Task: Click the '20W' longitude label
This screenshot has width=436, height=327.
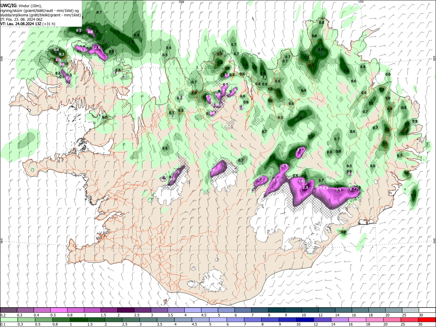Action: (181, 2)
